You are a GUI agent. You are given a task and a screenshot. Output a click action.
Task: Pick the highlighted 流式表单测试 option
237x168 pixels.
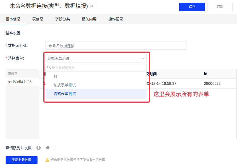point(65,94)
